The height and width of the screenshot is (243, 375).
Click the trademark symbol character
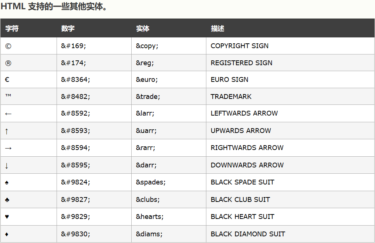(x=8, y=96)
